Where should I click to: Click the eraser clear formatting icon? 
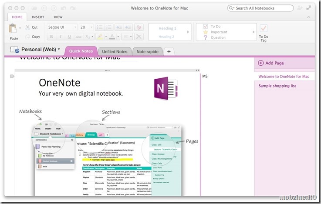click(139, 27)
